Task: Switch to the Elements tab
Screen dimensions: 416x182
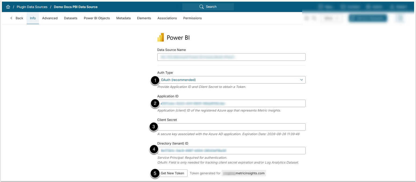Action: pos(144,18)
